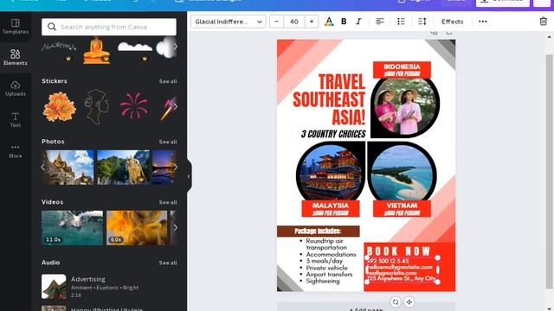Open the Elements sidebar tab
554x311 pixels.
(x=16, y=58)
